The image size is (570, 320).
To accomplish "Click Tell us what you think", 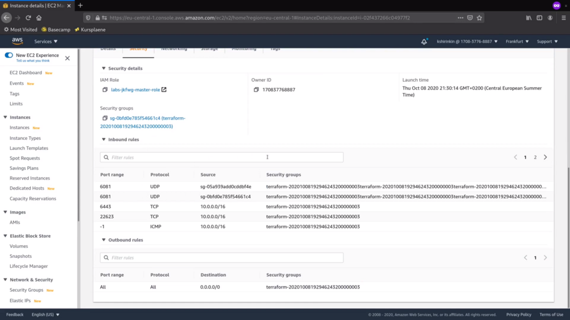I will click(x=33, y=60).
